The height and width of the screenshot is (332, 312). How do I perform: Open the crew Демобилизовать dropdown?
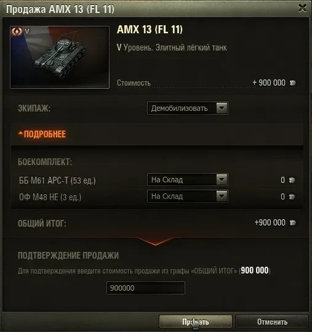(188, 108)
